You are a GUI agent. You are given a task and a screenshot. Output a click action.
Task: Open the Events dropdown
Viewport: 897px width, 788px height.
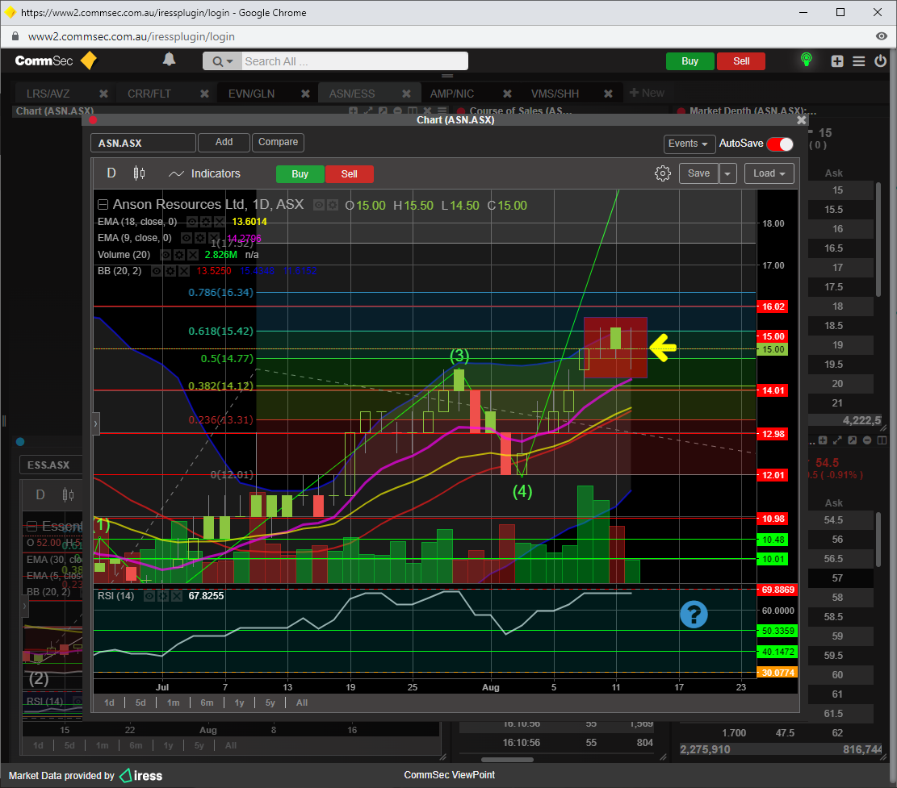(688, 144)
